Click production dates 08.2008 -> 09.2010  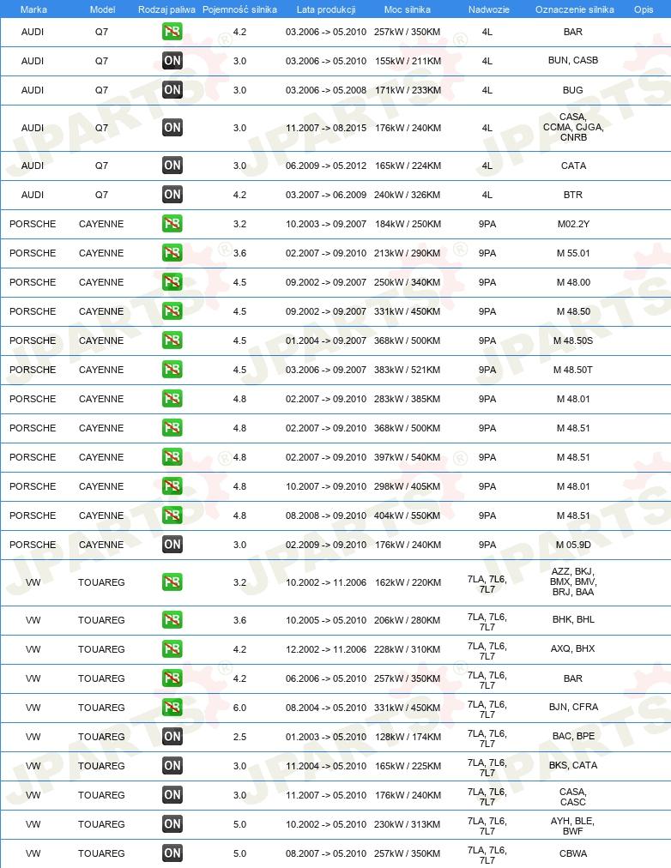[326, 516]
